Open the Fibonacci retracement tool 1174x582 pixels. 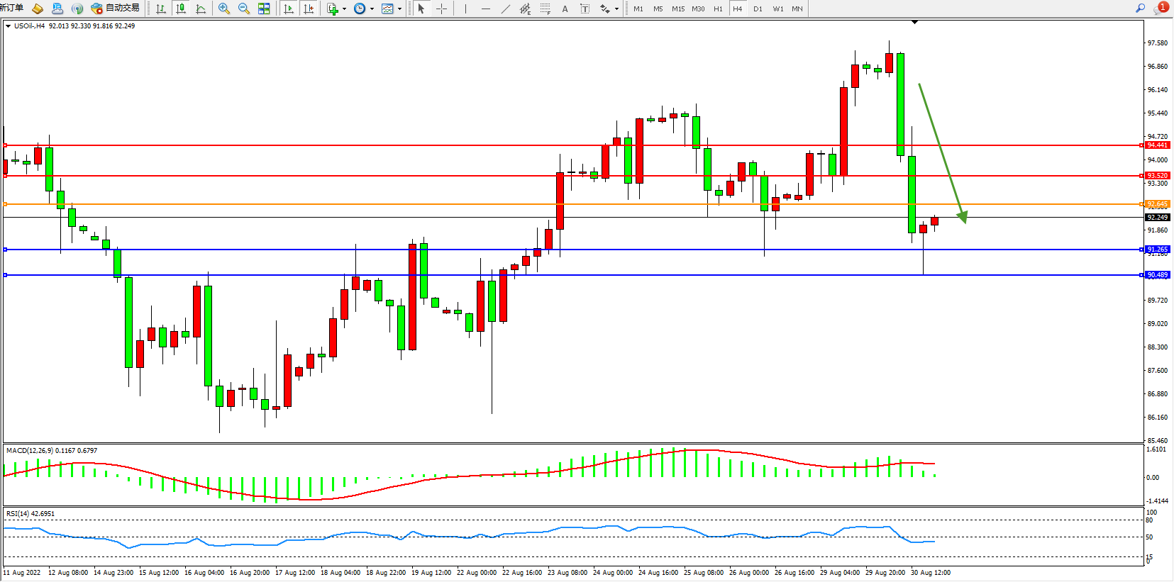pos(545,9)
